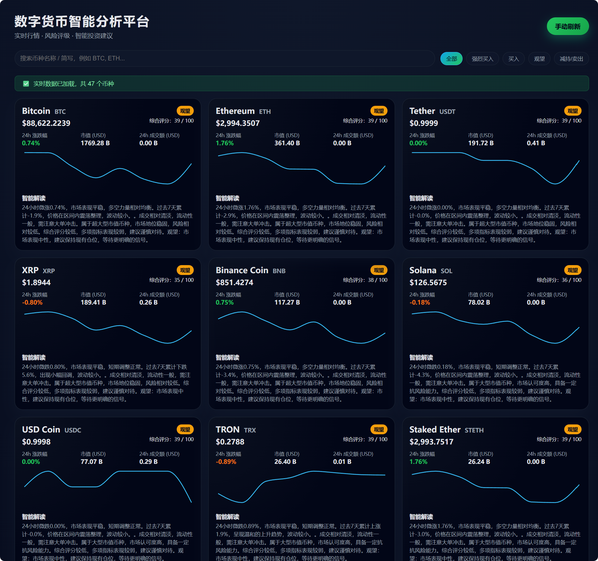Filter by 观望 recommendation
The height and width of the screenshot is (561, 598).
tap(539, 59)
